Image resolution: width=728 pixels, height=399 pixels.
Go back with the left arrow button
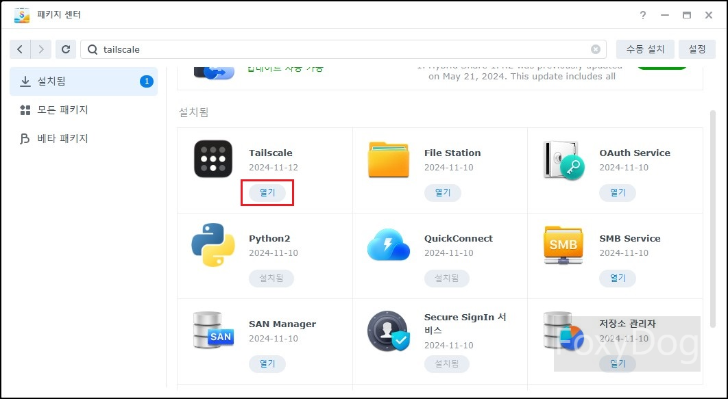click(x=20, y=49)
